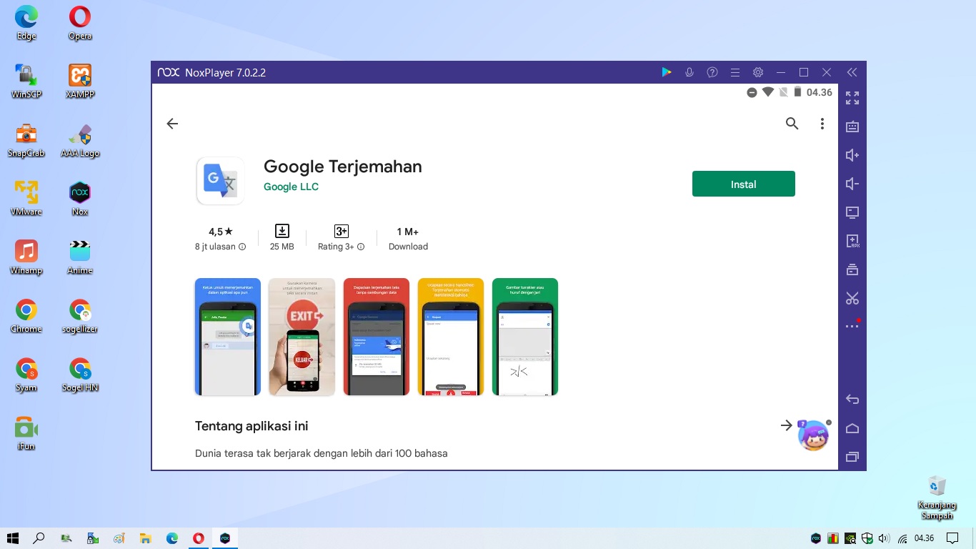This screenshot has width=976, height=549.
Task: Open File Explorer from taskbar
Action: pos(146,538)
